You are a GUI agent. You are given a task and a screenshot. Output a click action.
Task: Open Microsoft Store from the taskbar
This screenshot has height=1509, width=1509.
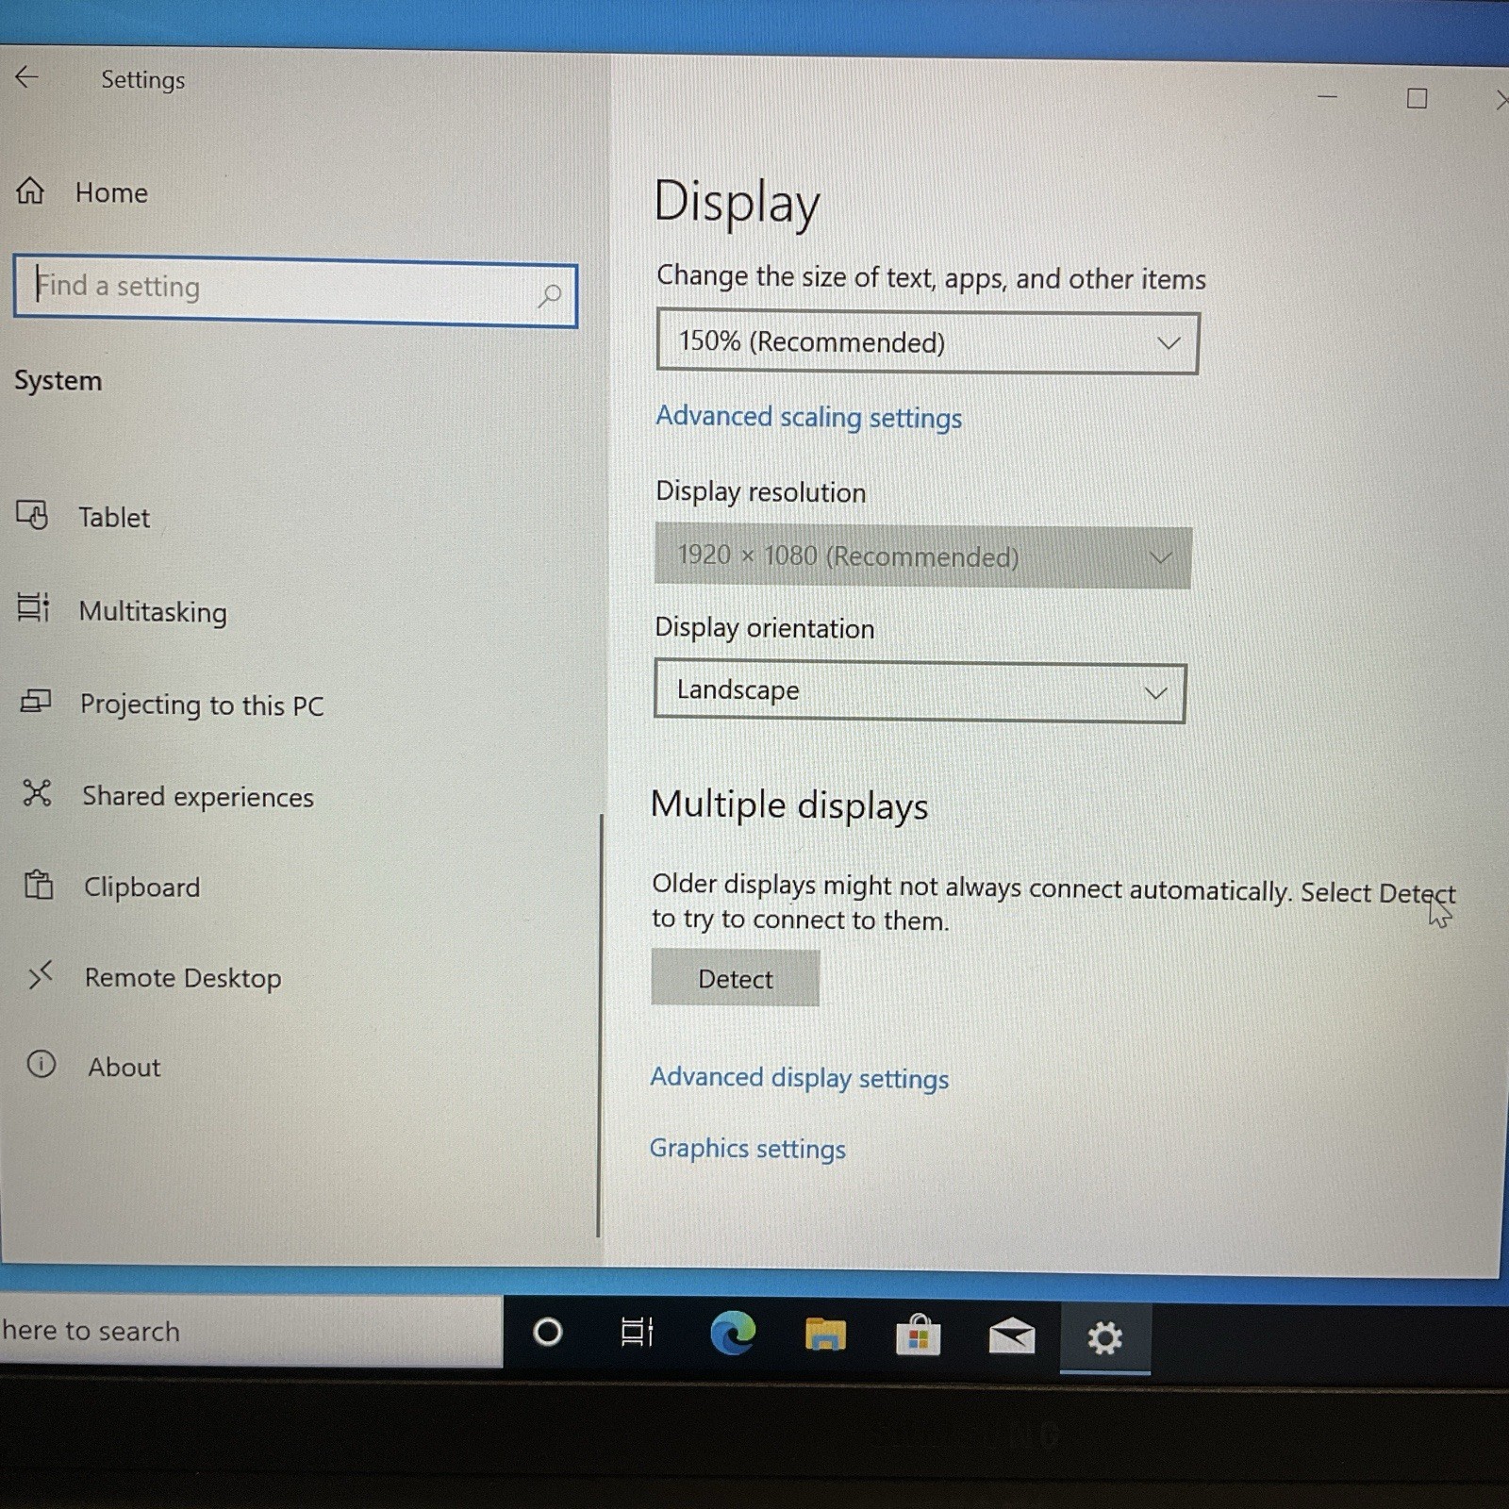click(918, 1335)
